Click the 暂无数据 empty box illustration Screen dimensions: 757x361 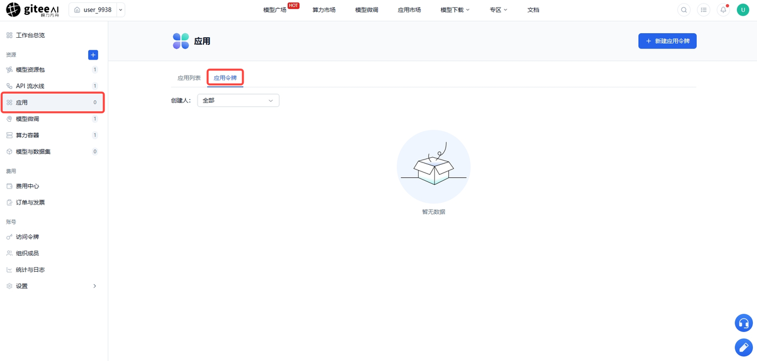tap(434, 167)
